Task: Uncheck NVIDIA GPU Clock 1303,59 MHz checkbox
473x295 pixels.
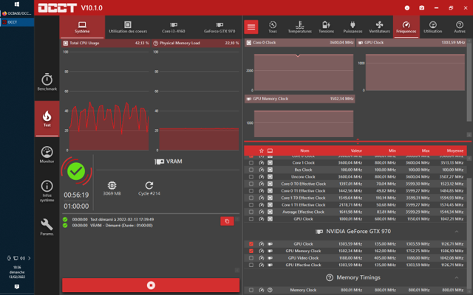Action: coord(251,244)
